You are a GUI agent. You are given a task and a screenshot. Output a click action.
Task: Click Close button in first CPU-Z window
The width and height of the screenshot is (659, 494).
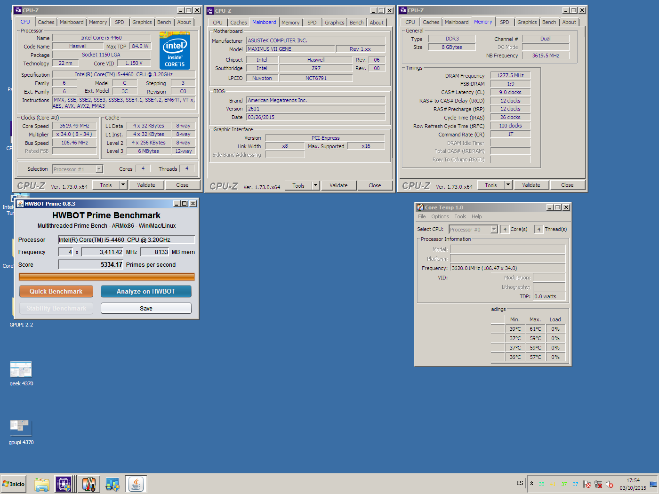[182, 185]
